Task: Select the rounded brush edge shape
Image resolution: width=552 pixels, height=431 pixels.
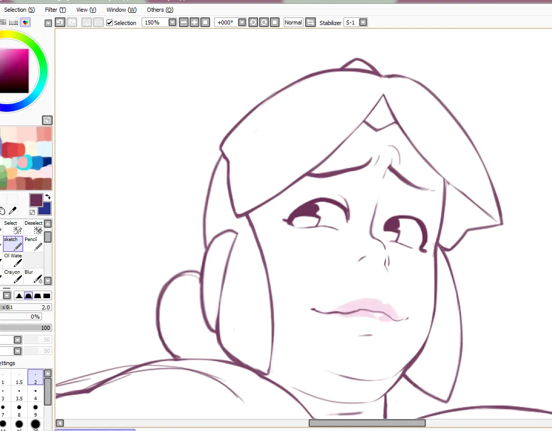Action: coord(28,296)
